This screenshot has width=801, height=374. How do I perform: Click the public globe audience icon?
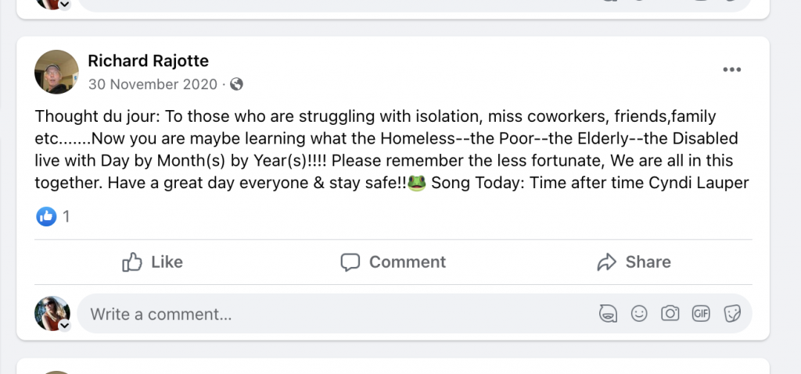click(x=237, y=84)
